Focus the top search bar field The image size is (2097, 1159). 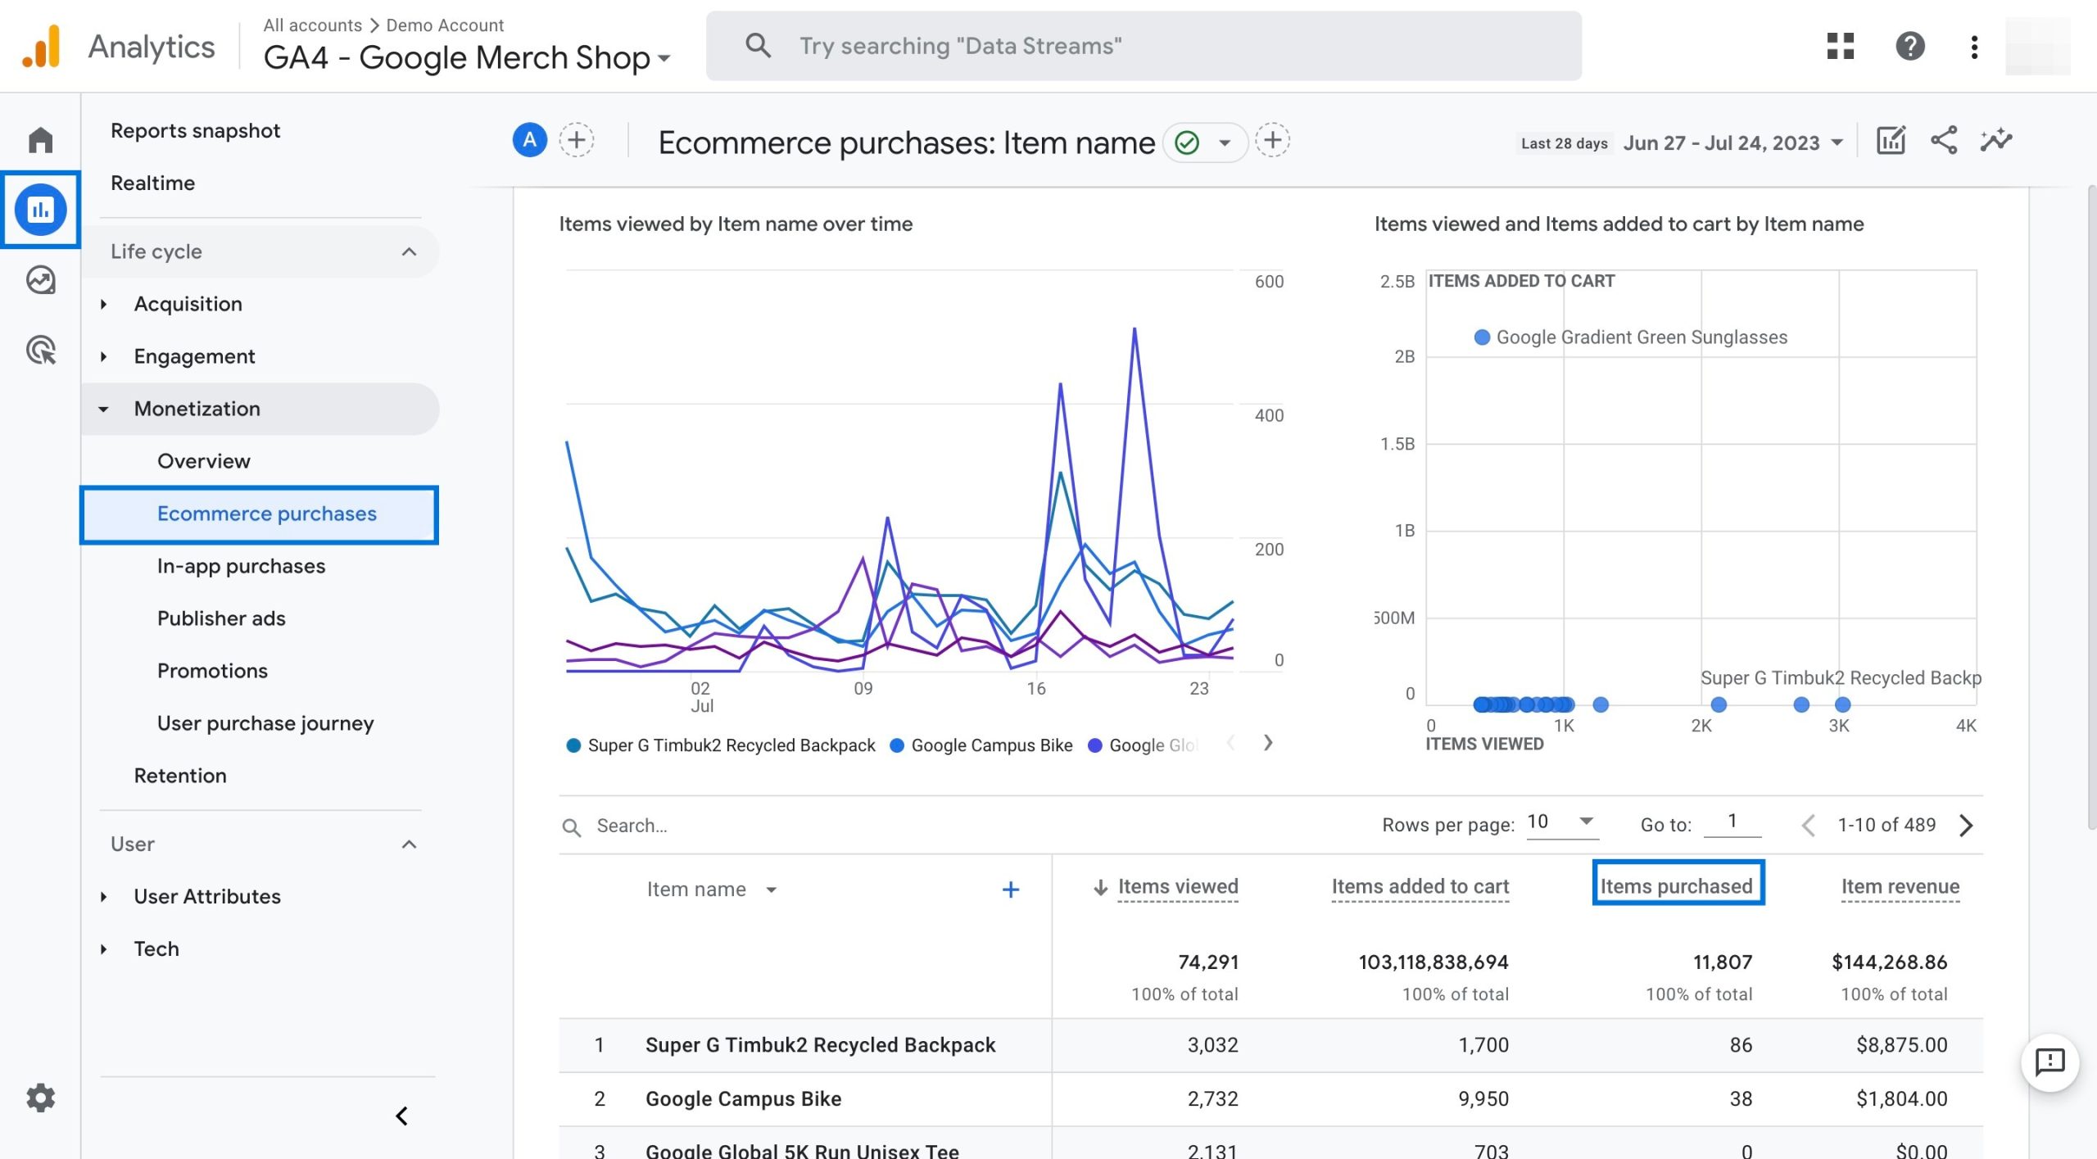1144,46
